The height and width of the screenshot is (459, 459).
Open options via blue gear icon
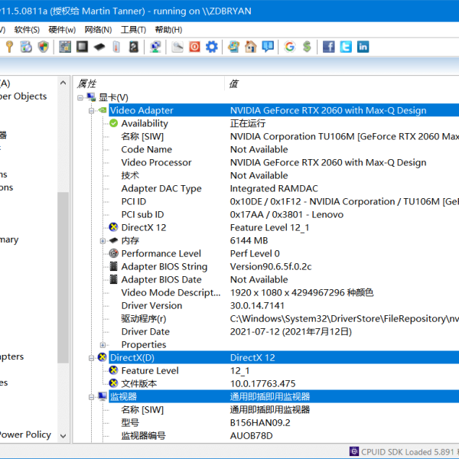click(212, 47)
